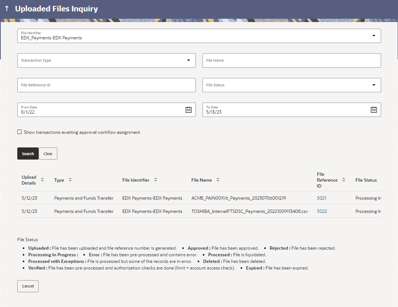This screenshot has height=307, width=398.
Task: Click EDX Payments-EDX Payments in ACME row
Action: click(152, 198)
